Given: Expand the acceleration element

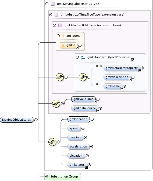Looking at the screenshot, I should (92, 146).
